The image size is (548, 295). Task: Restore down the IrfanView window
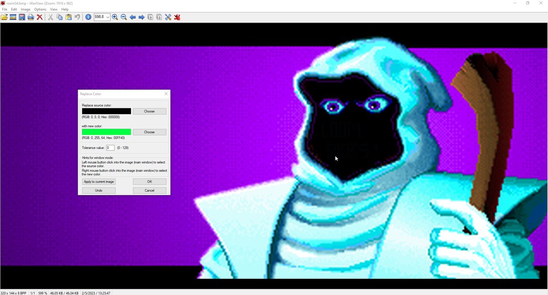tap(527, 3)
